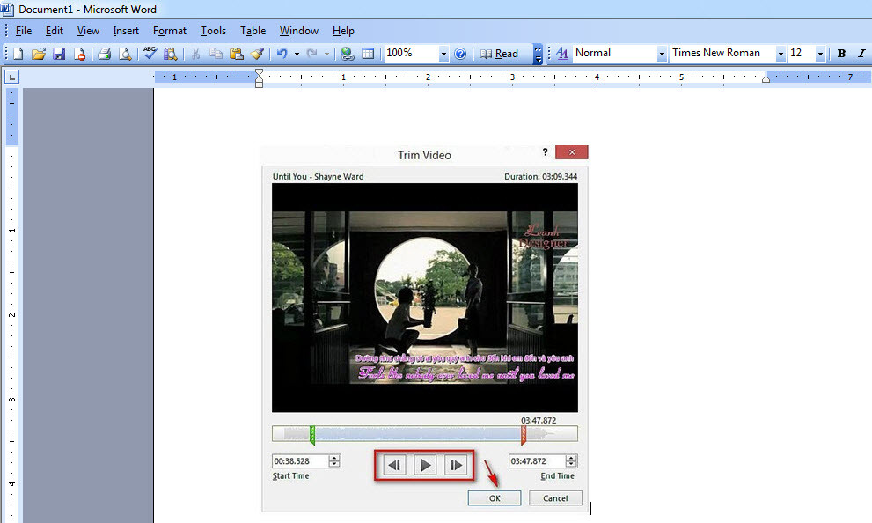Screen dimensions: 872x523
Task: Open the Style dropdown showing Normal
Action: click(662, 54)
